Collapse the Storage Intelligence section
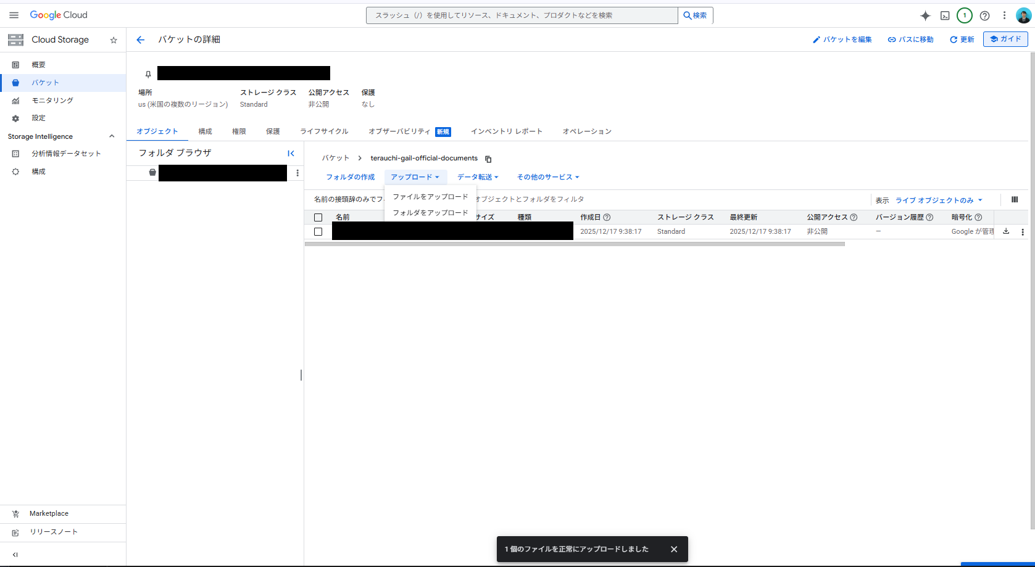This screenshot has height=567, width=1035. coord(112,136)
